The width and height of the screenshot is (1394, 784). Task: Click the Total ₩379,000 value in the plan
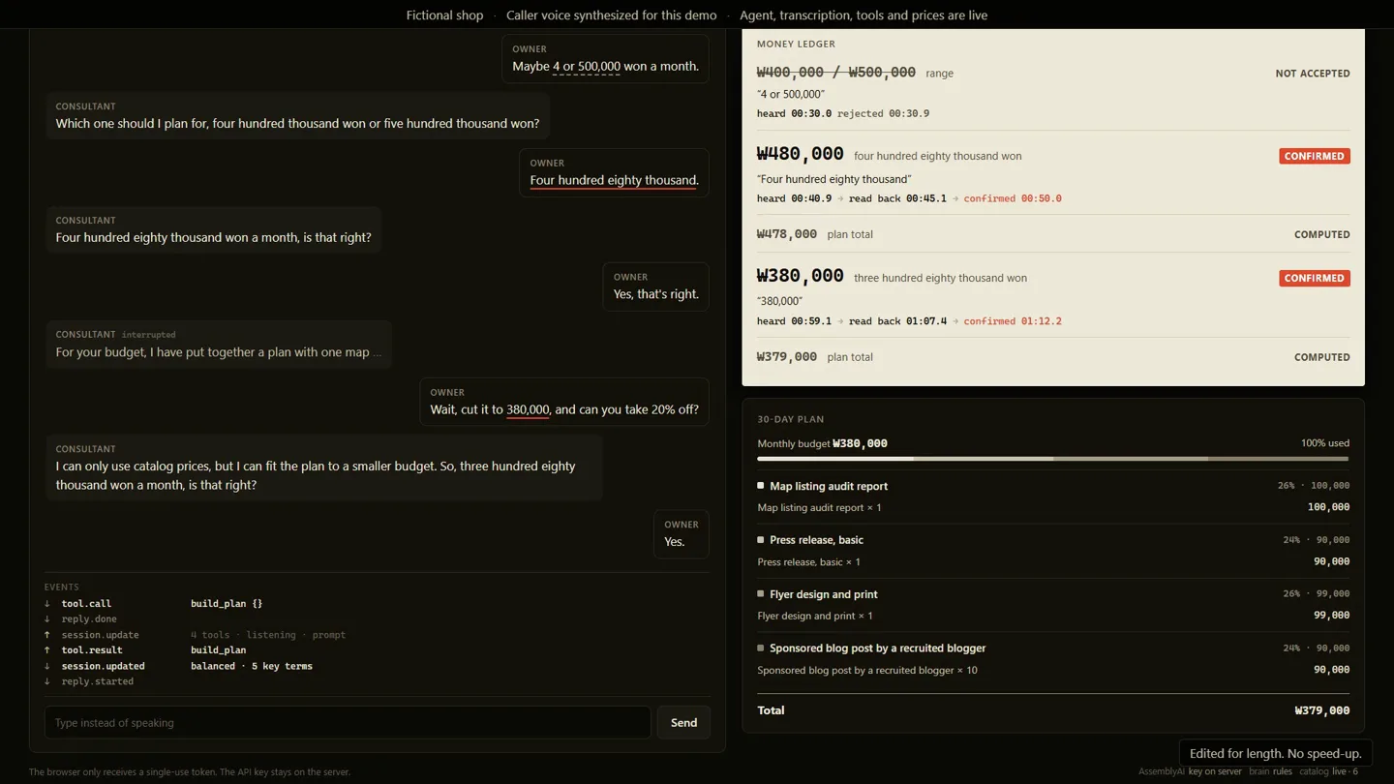click(1322, 710)
